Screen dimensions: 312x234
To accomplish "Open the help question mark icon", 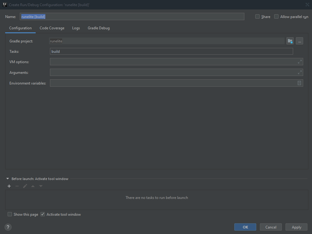I will [8, 227].
